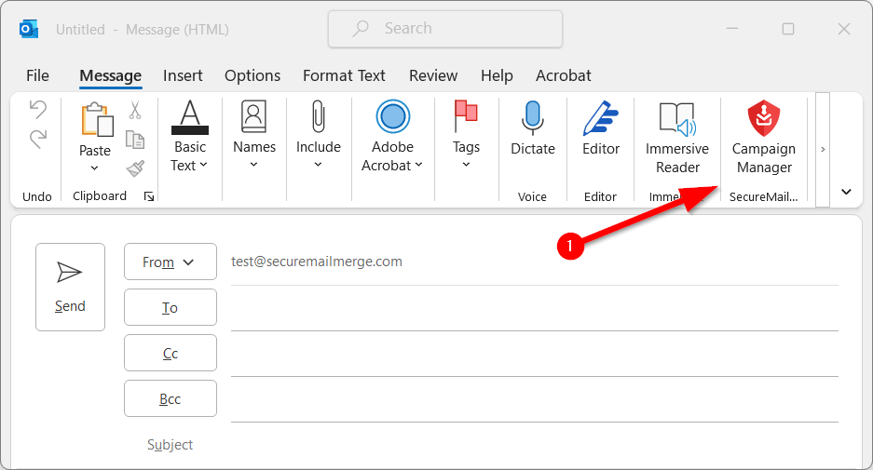The height and width of the screenshot is (470, 873).
Task: Click the Search box in title bar
Action: click(x=445, y=29)
